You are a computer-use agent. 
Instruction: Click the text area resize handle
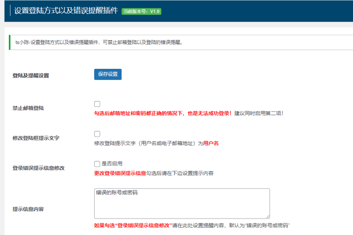pyautogui.click(x=268, y=217)
